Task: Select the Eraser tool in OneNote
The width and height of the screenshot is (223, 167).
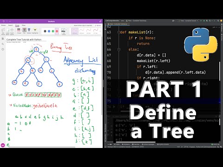Action: pos(19,31)
